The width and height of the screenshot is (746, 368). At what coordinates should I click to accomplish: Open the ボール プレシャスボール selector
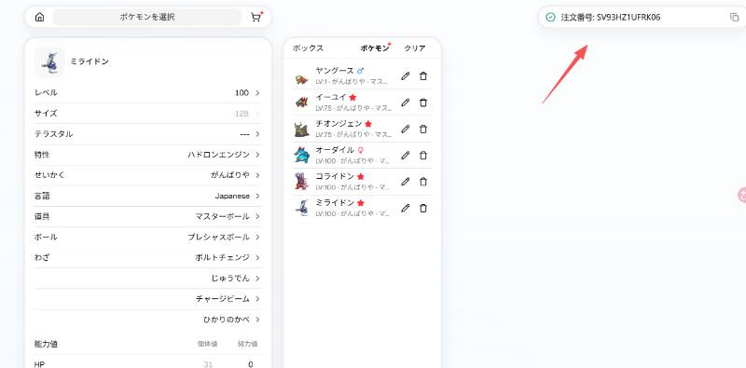click(x=147, y=237)
